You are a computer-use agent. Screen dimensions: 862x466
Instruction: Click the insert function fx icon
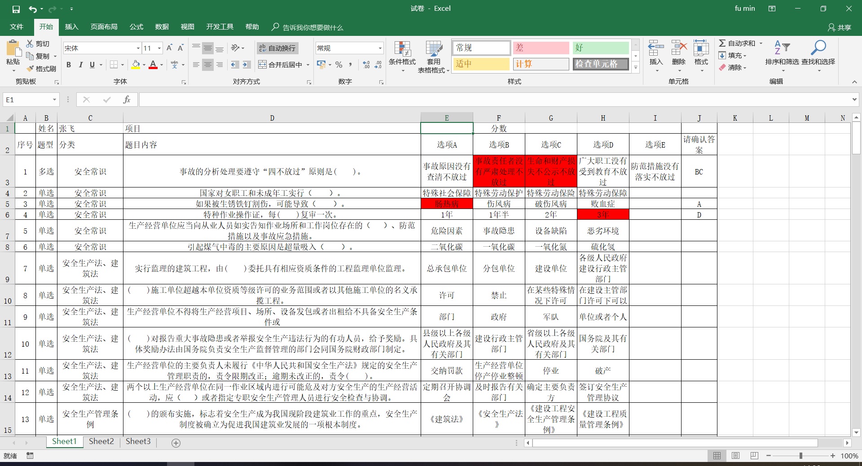127,100
